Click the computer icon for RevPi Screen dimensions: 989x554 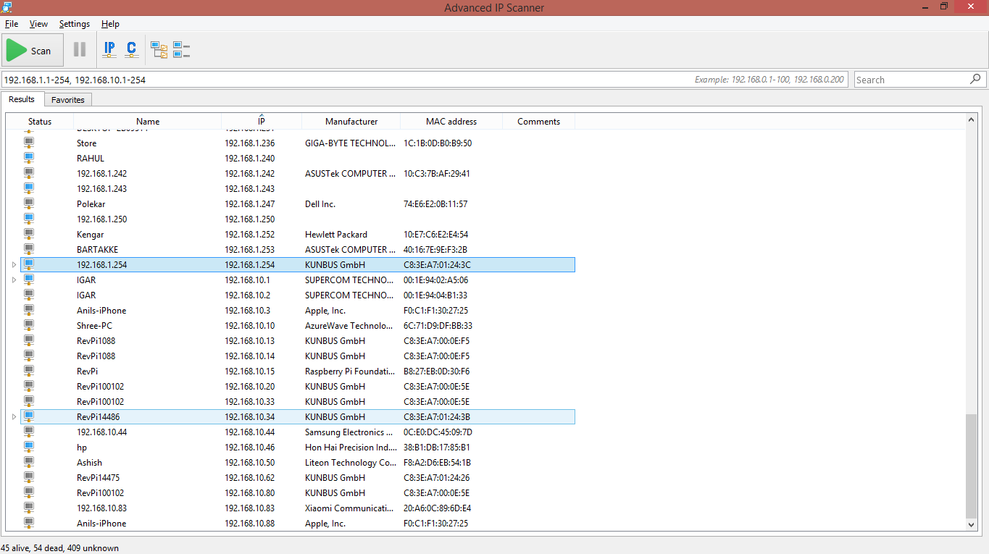[29, 372]
